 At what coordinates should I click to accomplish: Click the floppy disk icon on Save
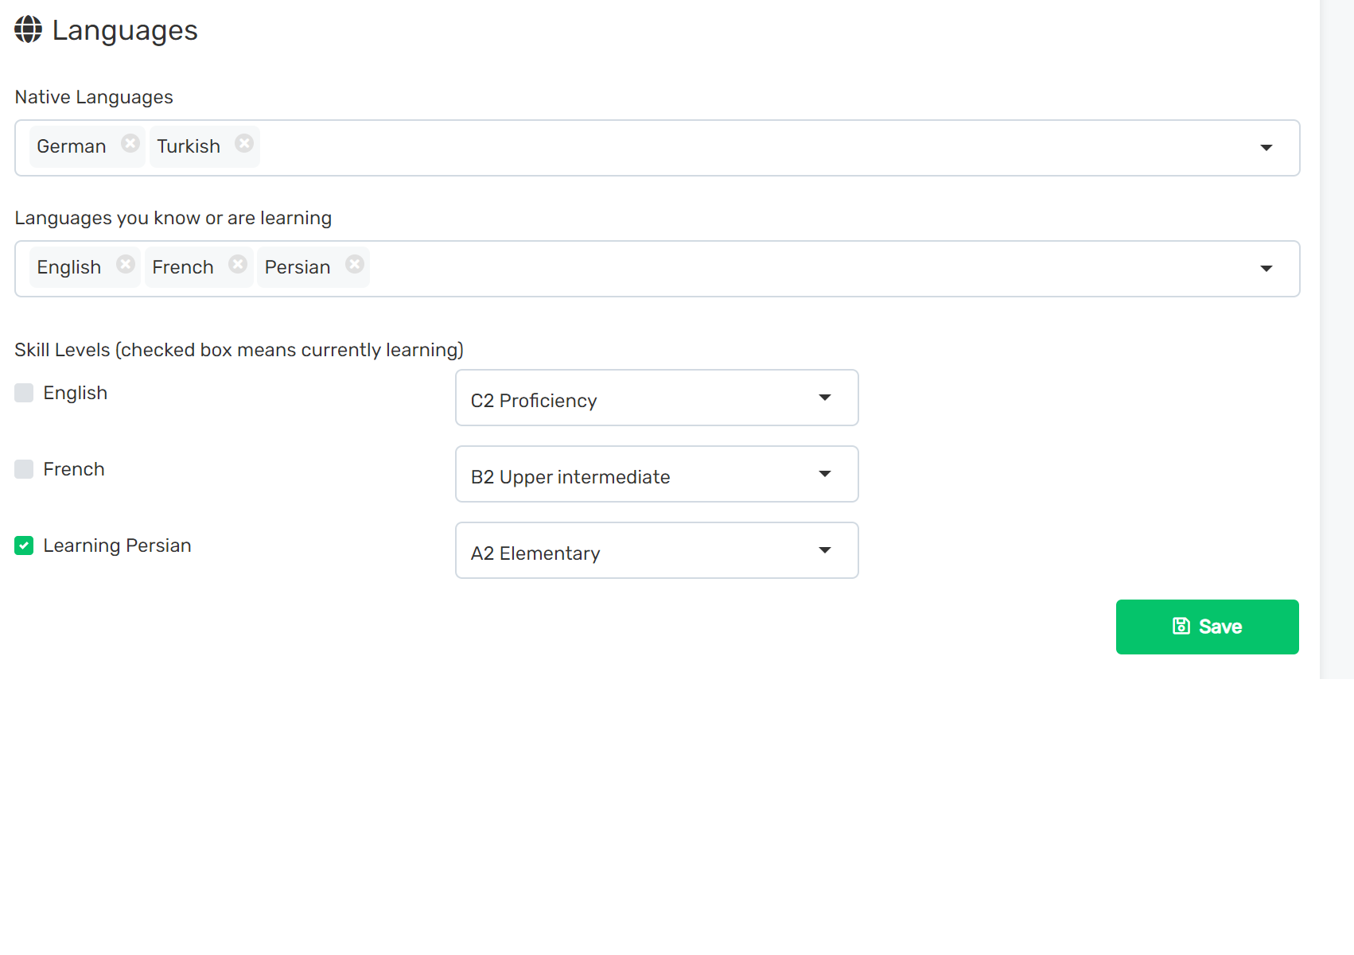point(1181,627)
